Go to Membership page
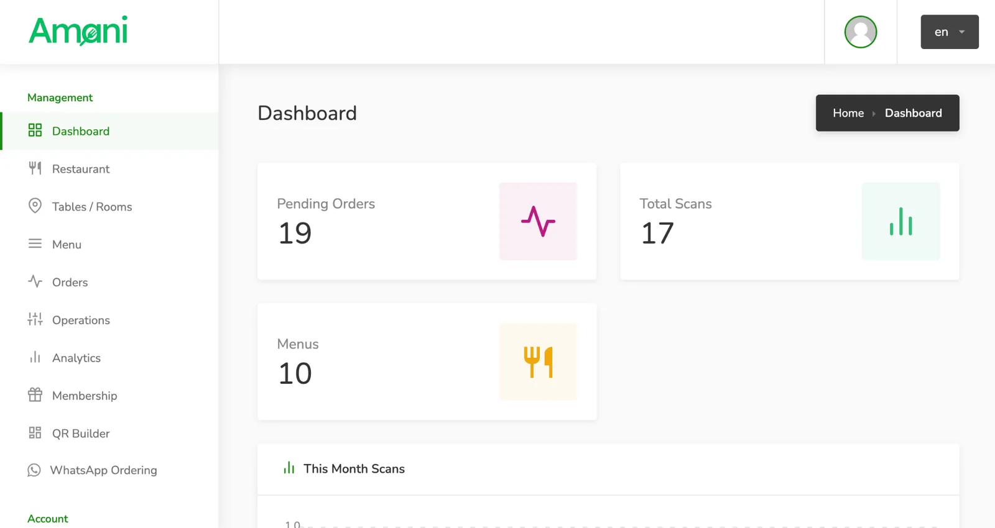The height and width of the screenshot is (528, 995). [109, 396]
